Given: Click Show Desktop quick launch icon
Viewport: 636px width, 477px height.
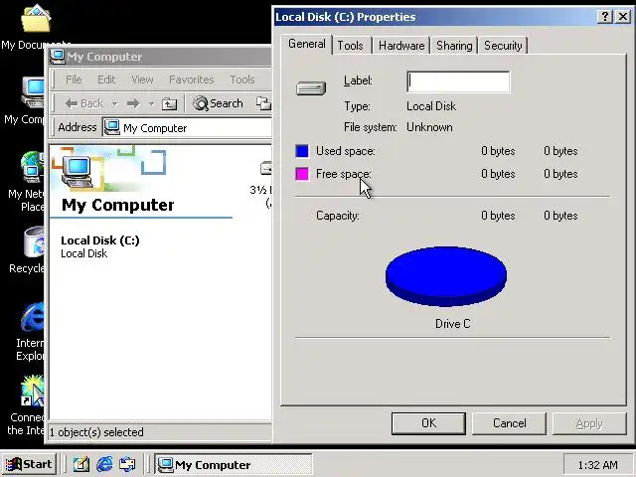Looking at the screenshot, I should coord(81,464).
